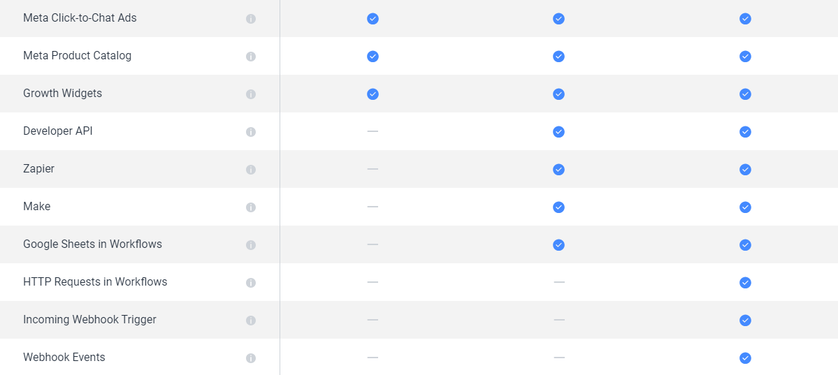The width and height of the screenshot is (838, 375).
Task: Open the Make feature info icon
Action: 251,207
